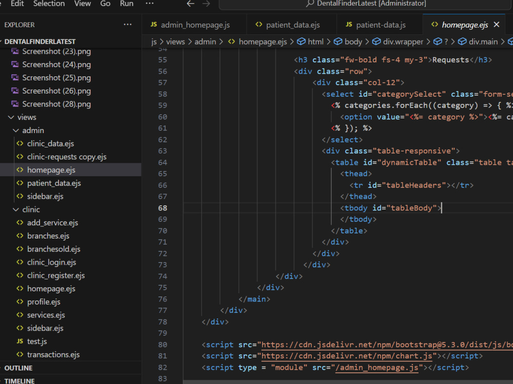
Task: Open clinic_register.ejs file
Action: 55,275
